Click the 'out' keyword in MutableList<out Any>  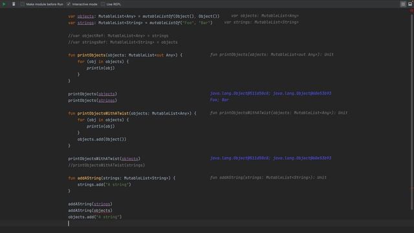click(x=160, y=55)
